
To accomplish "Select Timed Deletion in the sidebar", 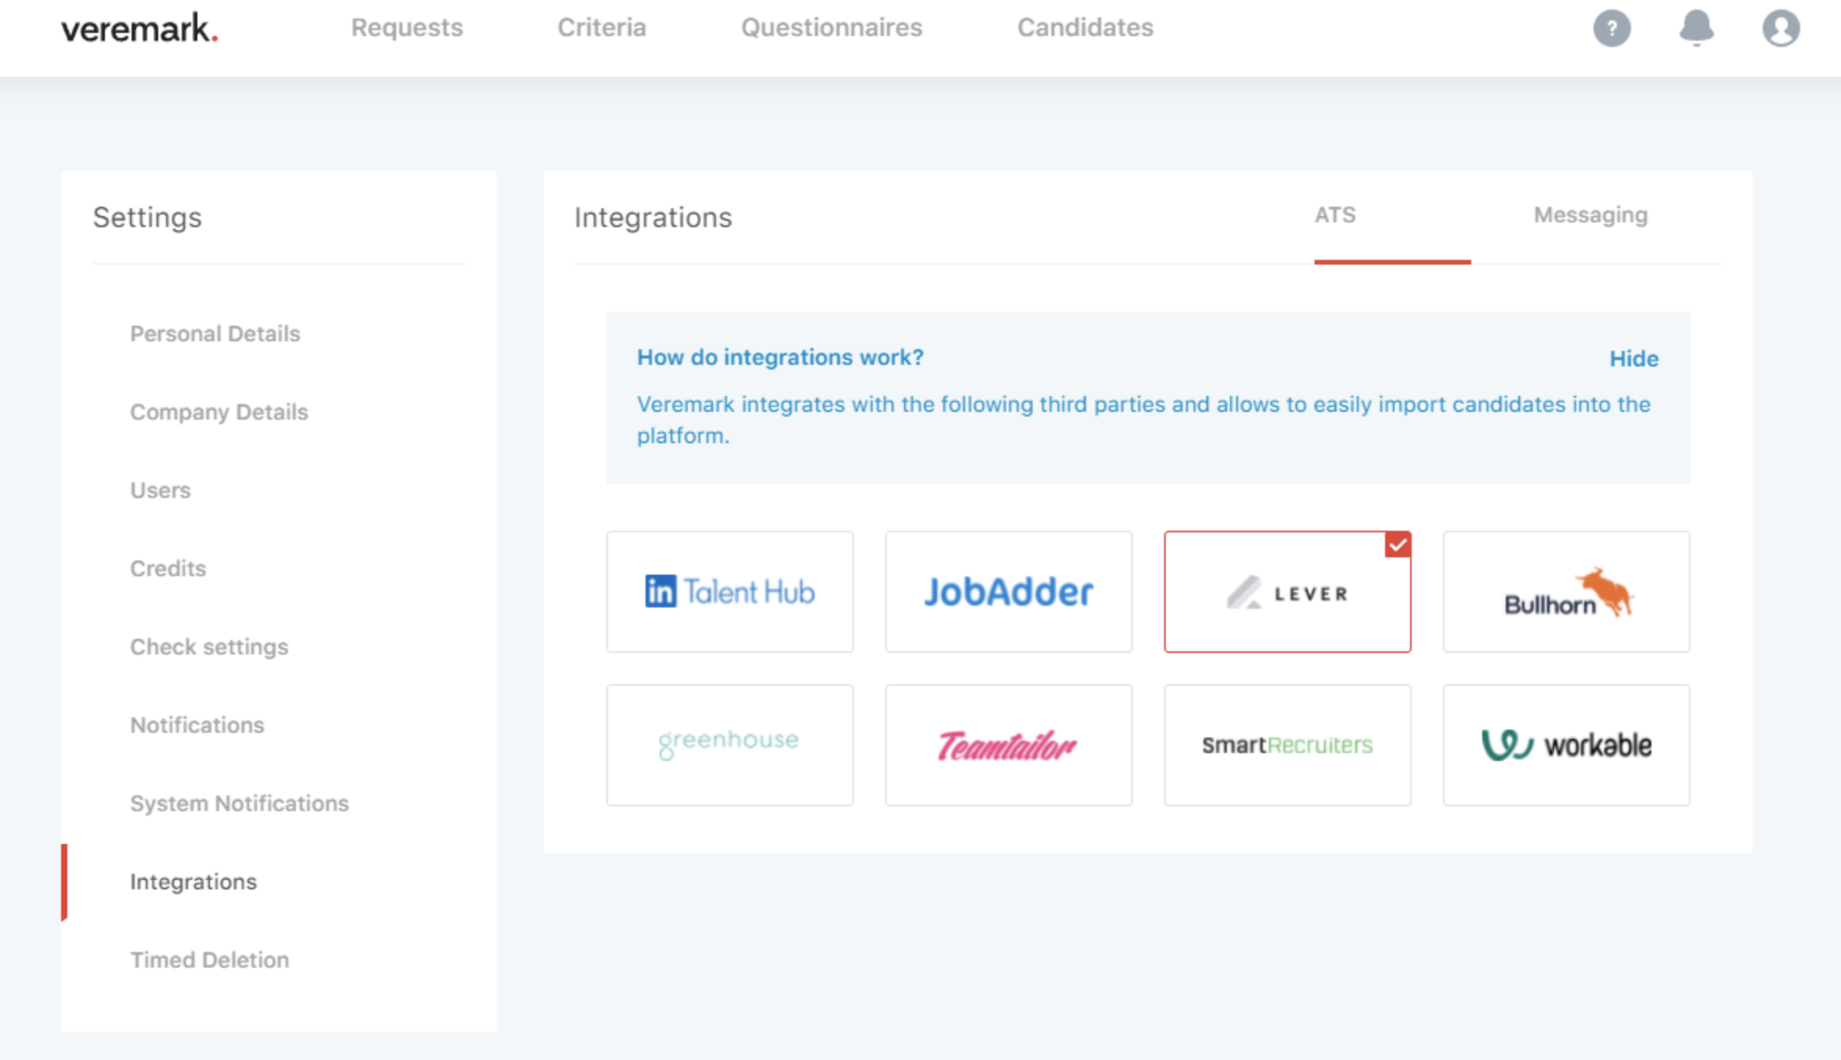I will pyautogui.click(x=209, y=960).
